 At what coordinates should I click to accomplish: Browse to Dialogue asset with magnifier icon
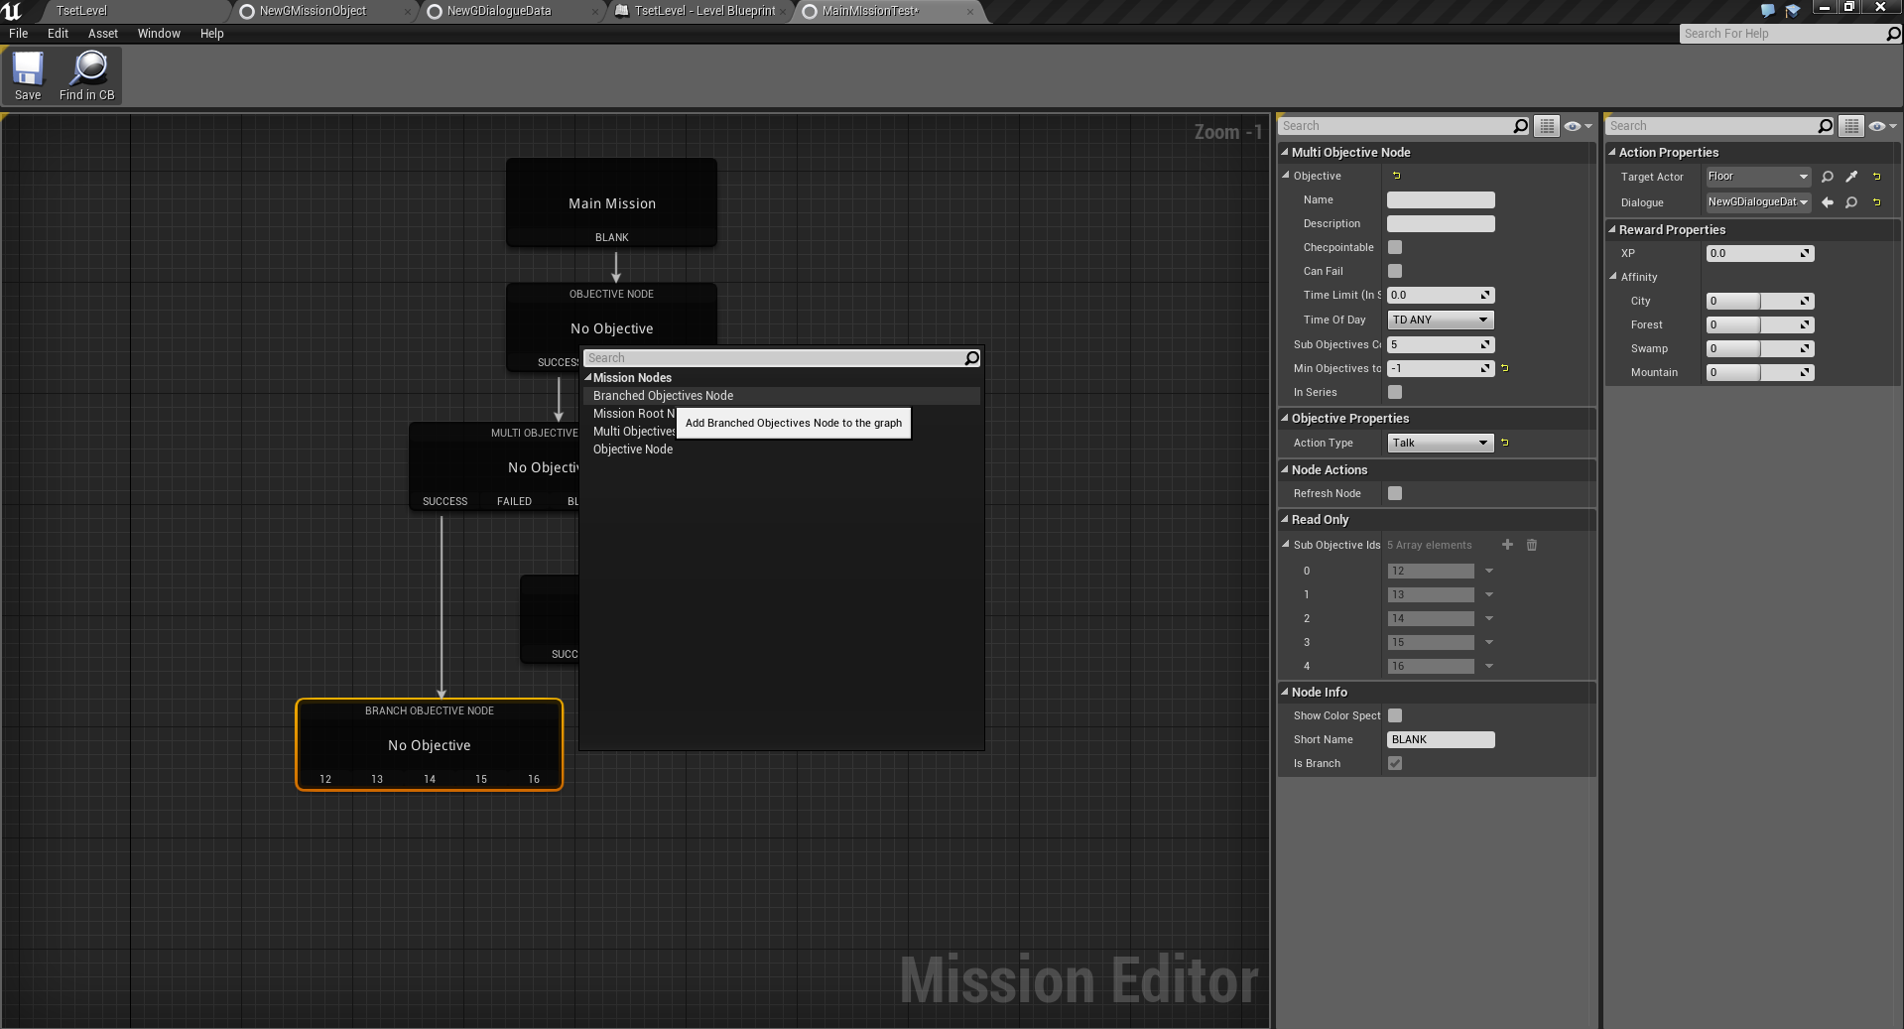click(1851, 202)
